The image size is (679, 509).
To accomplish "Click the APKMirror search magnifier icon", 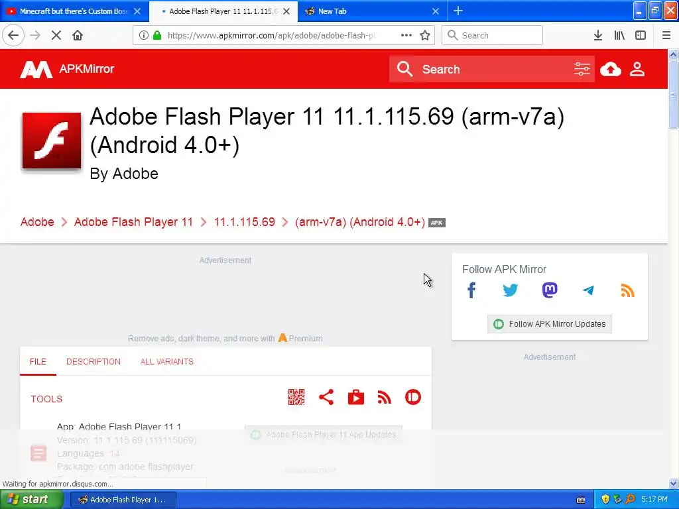I will (405, 69).
